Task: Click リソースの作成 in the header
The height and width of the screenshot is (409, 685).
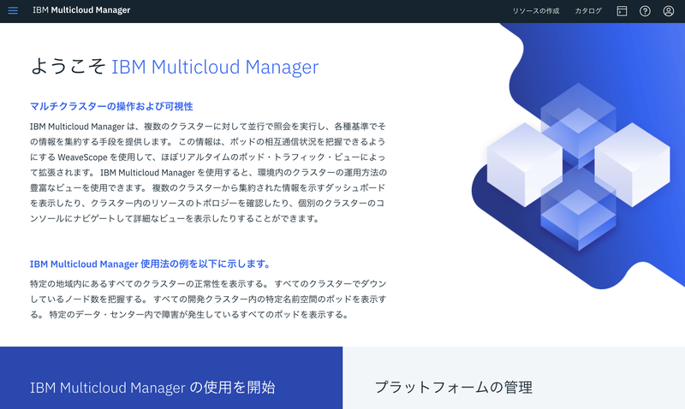Action: pyautogui.click(x=536, y=11)
